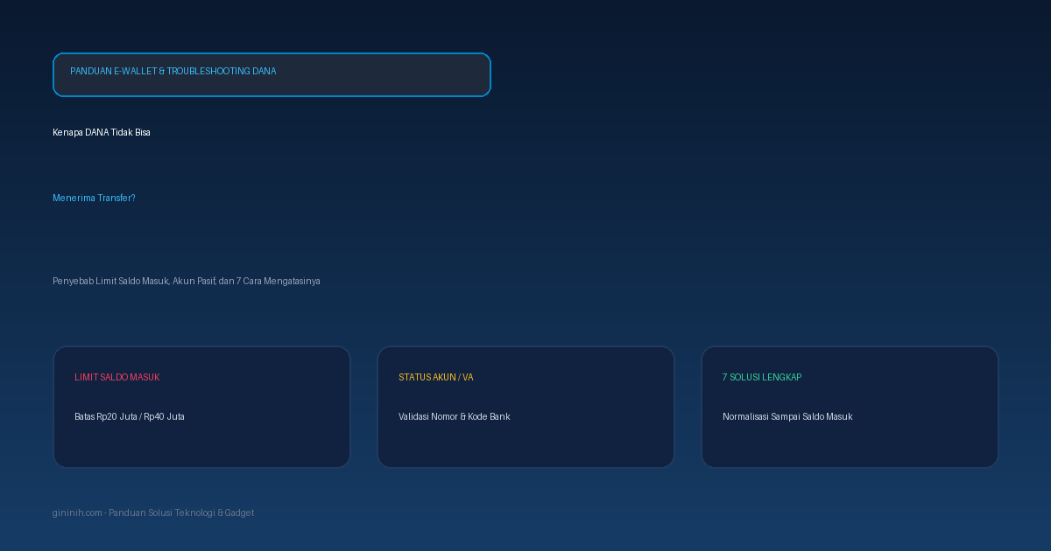Select the "Kenapa DANA Tidak Bisa" heading
Viewport: 1051px width, 551px height.
pyautogui.click(x=102, y=132)
